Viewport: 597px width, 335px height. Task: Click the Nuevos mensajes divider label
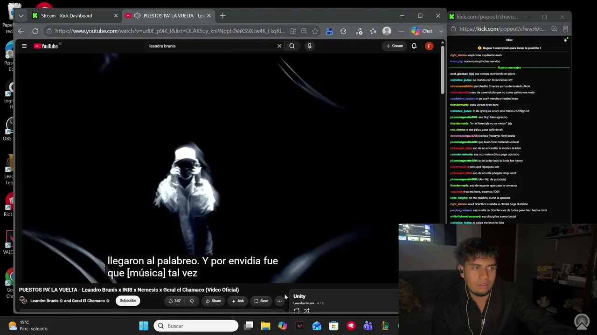pos(509,67)
